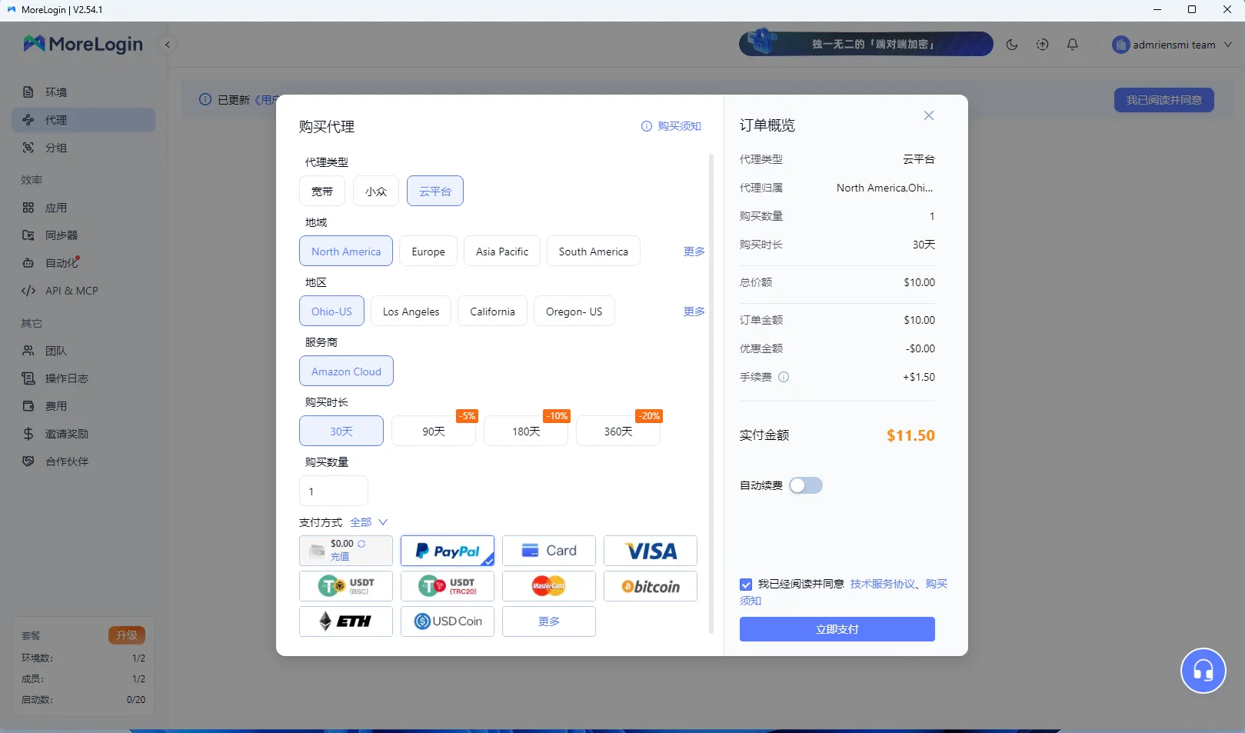Viewport: 1245px width, 733px height.
Task: Select proxy type 云平台
Action: coord(435,191)
